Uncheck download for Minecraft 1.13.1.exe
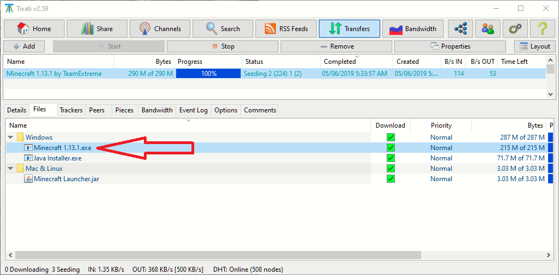This screenshot has width=559, height=275. [x=391, y=148]
